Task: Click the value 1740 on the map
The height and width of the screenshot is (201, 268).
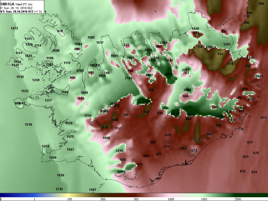Action: click(119, 151)
